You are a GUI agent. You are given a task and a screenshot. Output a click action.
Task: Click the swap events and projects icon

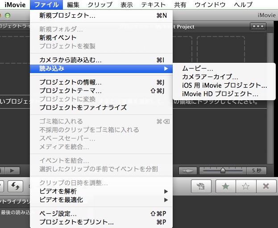tap(16, 186)
